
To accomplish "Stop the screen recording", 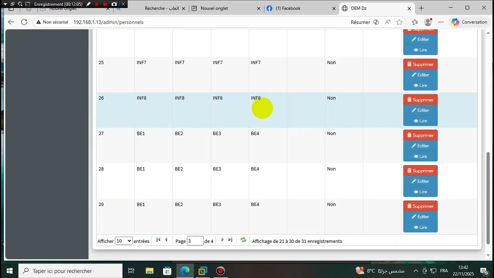I will 105,4.
